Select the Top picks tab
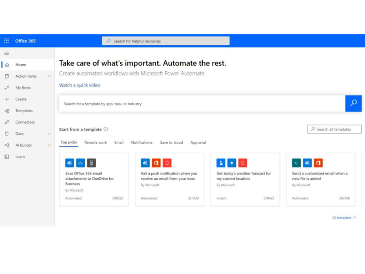 [69, 143]
